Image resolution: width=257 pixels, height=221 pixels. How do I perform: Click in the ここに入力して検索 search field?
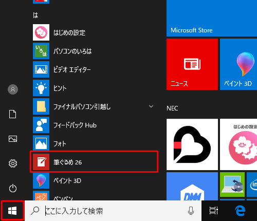(x=113, y=211)
